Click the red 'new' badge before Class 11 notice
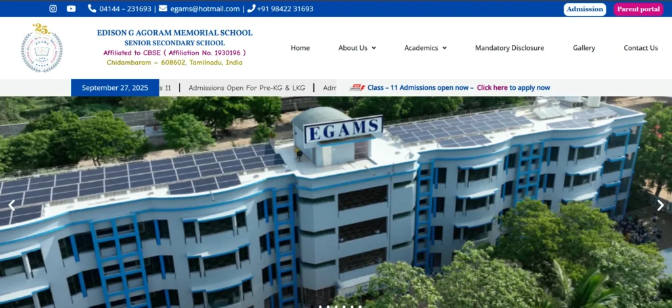The width and height of the screenshot is (672, 308). coord(357,87)
